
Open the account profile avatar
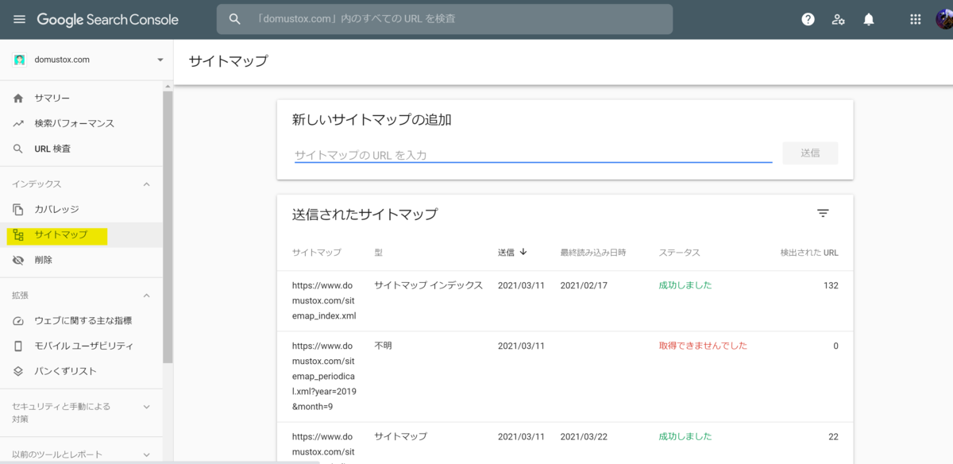(945, 19)
